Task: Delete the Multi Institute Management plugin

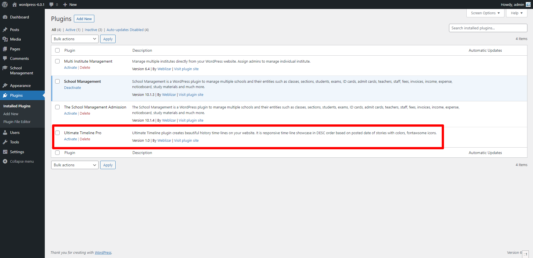Action: 85,68
